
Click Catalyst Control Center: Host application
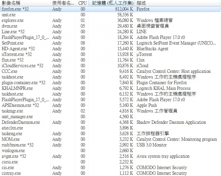tap(173, 71)
